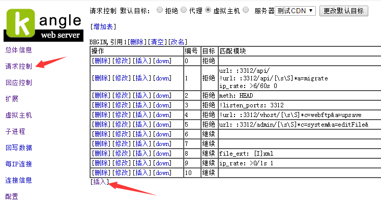This screenshot has width=381, height=204.
Task: Go to 请求控制 in the sidebar
Action: pyautogui.click(x=18, y=66)
